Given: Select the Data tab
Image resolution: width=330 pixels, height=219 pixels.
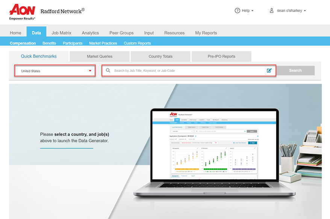Looking at the screenshot, I should (36, 33).
